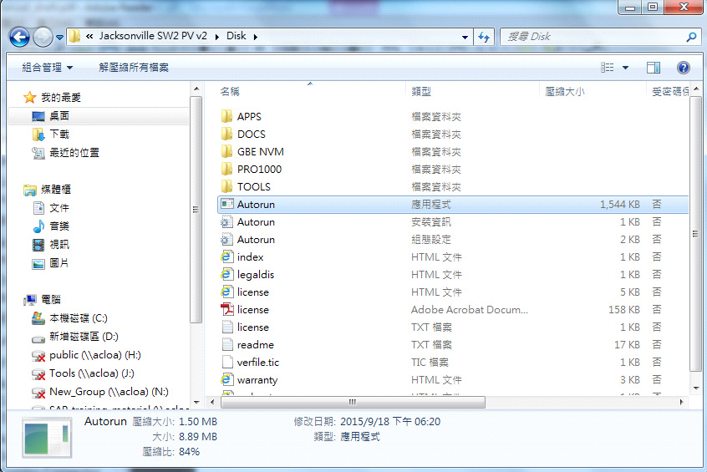Open the 組合管理 dropdown menu
Image resolution: width=707 pixels, height=472 pixels.
point(47,68)
